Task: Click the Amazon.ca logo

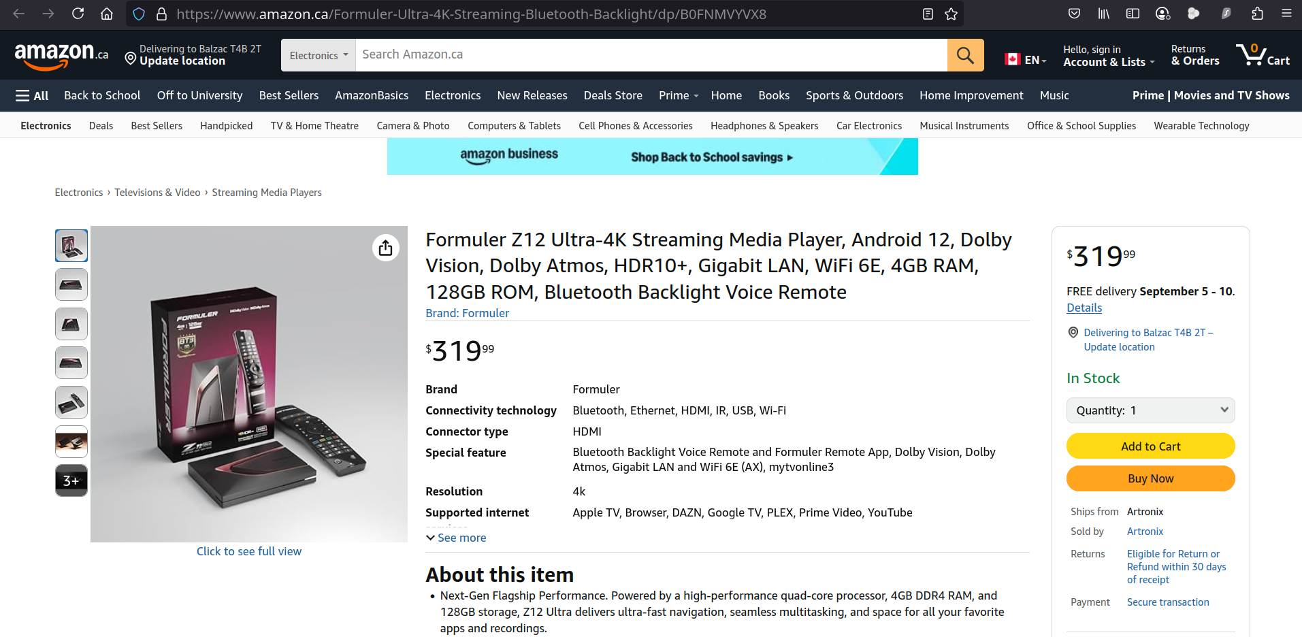Action: [61, 55]
